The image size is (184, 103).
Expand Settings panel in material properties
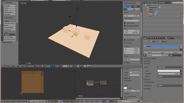click(147, 89)
